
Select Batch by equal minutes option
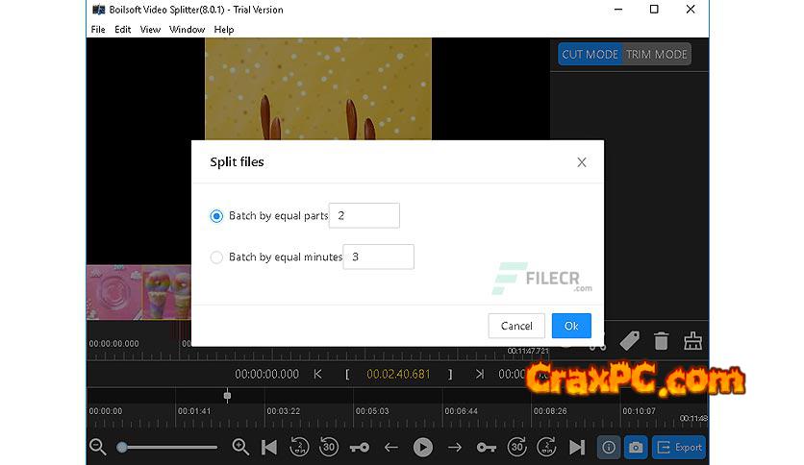pos(216,257)
